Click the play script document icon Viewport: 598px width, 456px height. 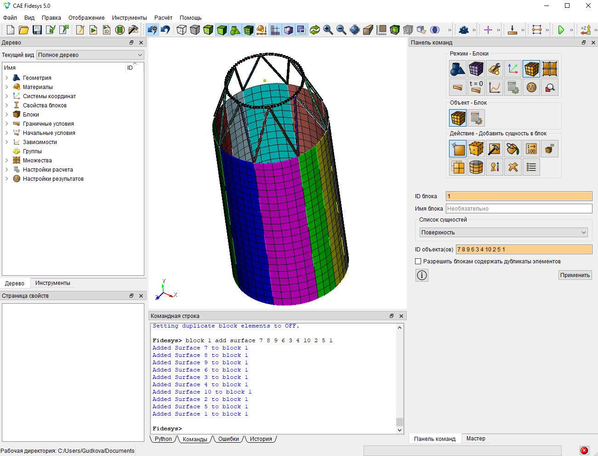point(93,30)
